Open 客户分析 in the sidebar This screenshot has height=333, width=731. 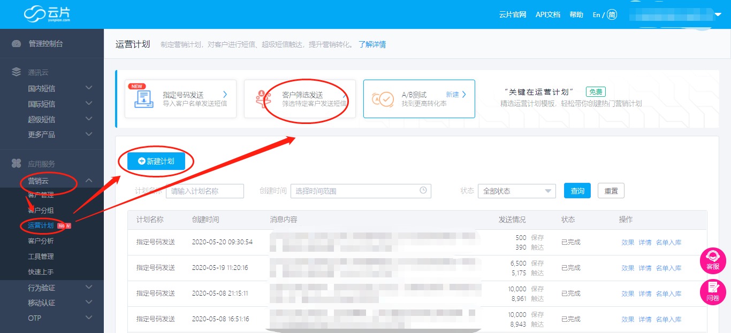(x=41, y=241)
